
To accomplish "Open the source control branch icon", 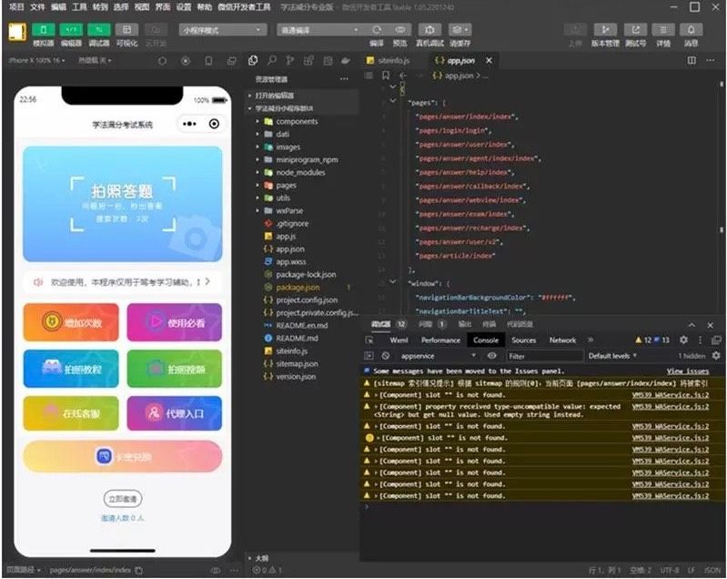I will coord(289,60).
